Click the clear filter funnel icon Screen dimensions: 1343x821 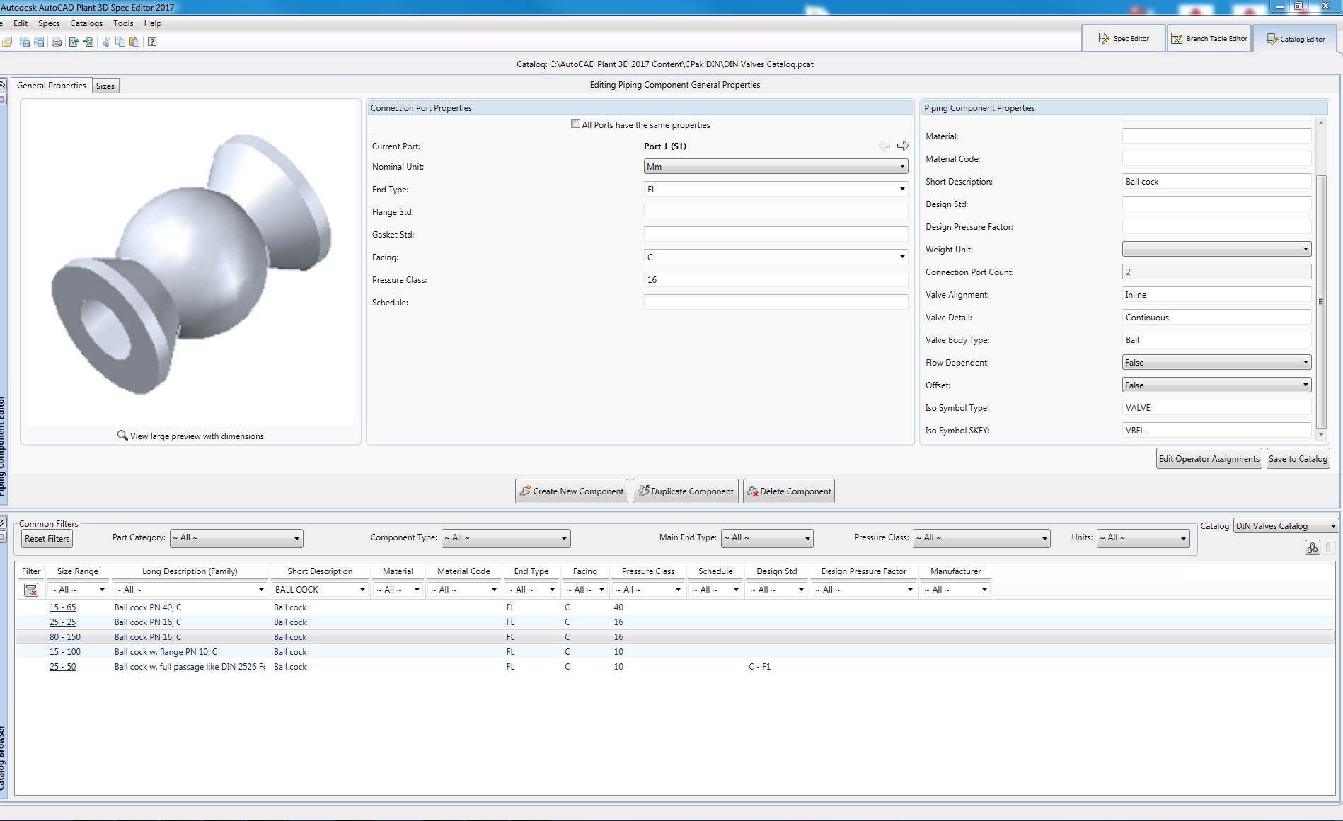[x=31, y=590]
